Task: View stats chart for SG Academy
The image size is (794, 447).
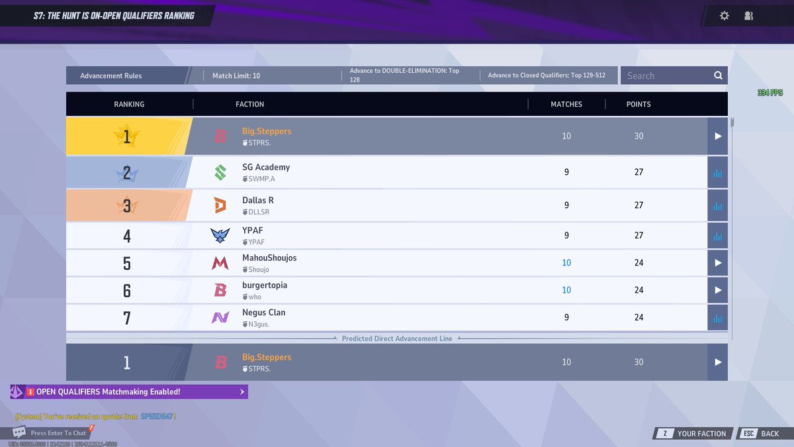Action: [x=718, y=172]
